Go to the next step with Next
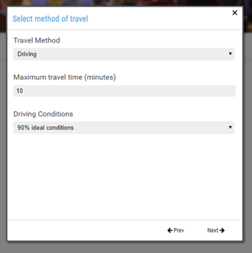This screenshot has height=253, width=252. tap(216, 230)
